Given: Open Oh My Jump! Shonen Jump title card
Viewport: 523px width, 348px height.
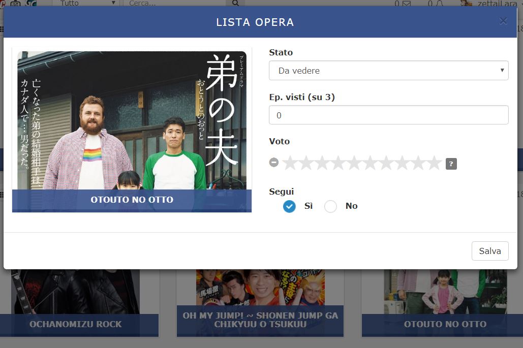Looking at the screenshot, I should tap(260, 320).
